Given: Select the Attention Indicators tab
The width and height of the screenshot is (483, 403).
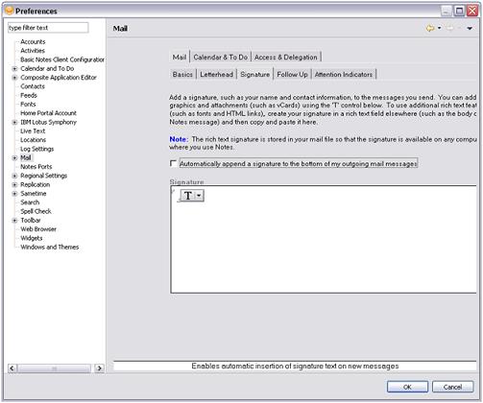Looking at the screenshot, I should pos(344,74).
